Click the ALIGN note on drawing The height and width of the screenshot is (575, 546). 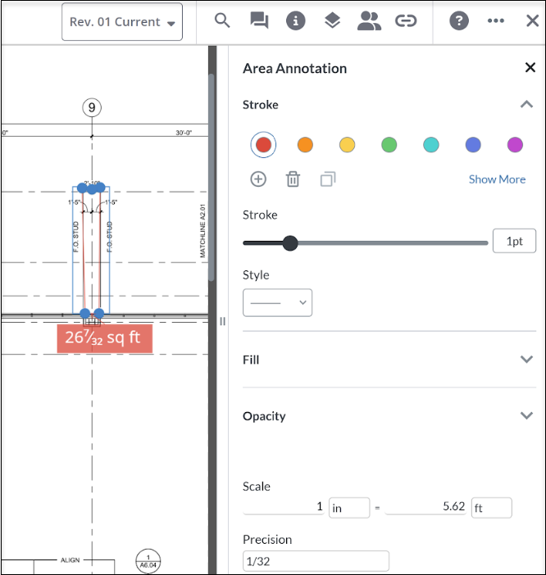[70, 560]
